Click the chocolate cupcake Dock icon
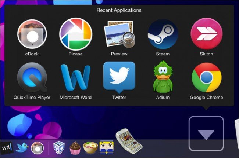 point(75,148)
